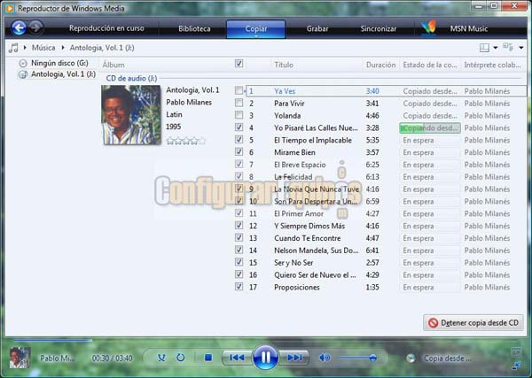The image size is (532, 378).
Task: Open the layout options dropdown arrow
Action: coord(496,48)
